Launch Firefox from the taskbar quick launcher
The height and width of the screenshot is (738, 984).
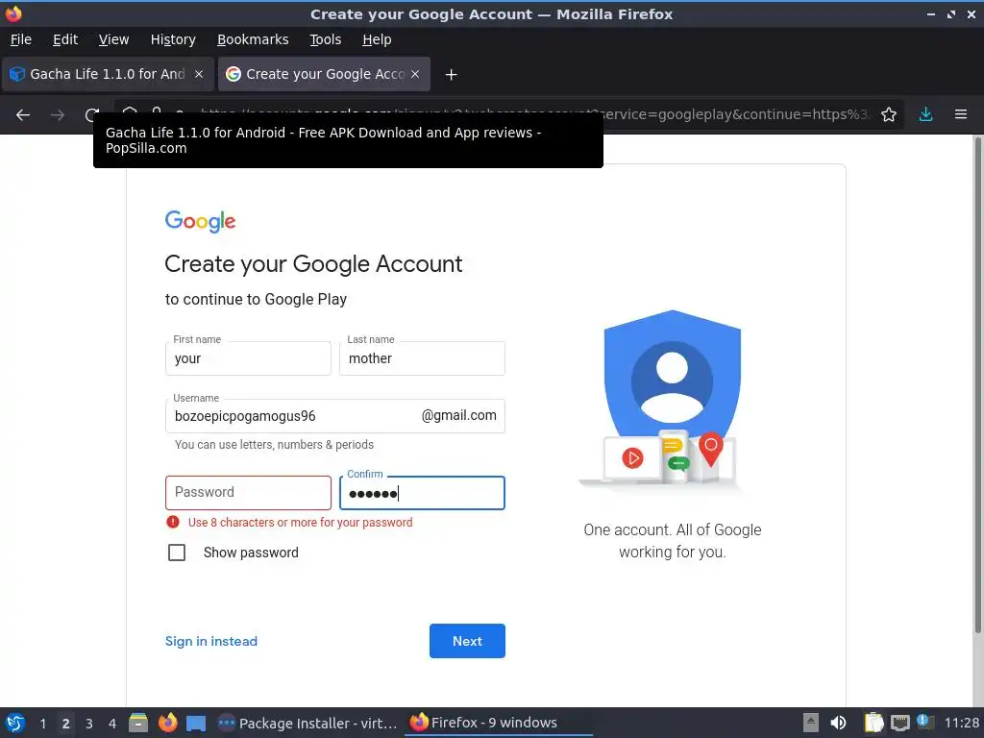click(x=167, y=723)
